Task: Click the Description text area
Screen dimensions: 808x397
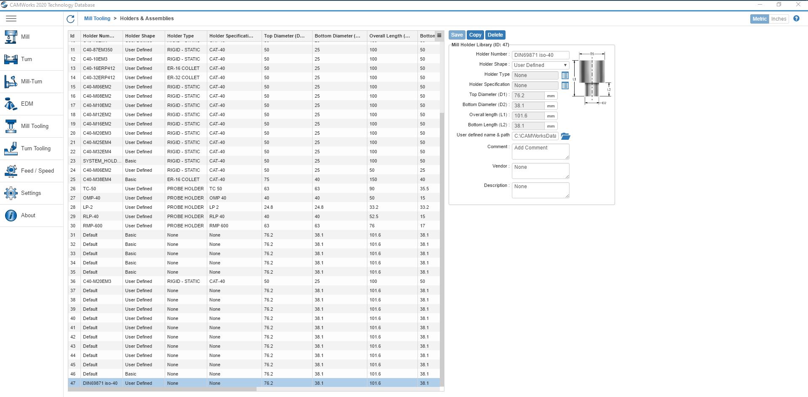Action: click(540, 190)
